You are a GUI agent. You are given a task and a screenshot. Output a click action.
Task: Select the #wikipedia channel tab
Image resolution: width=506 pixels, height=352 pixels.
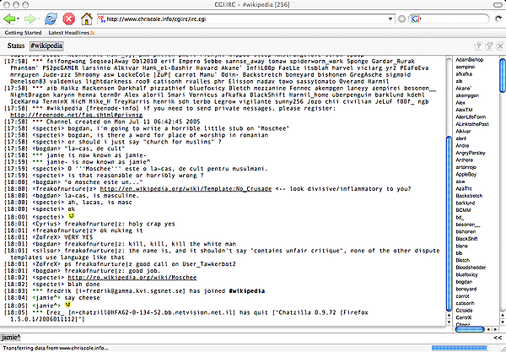click(46, 46)
